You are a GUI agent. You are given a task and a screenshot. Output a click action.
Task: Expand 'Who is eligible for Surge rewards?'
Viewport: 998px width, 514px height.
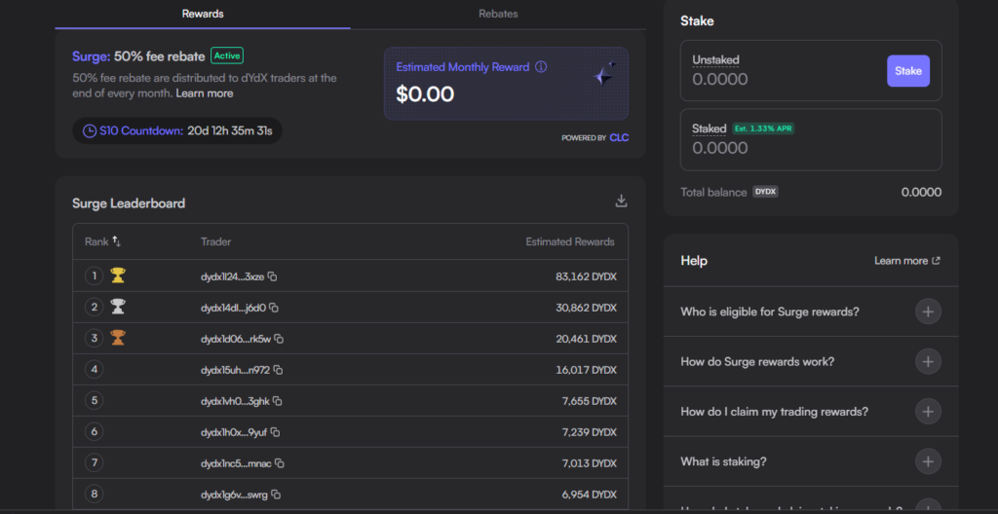click(x=928, y=312)
